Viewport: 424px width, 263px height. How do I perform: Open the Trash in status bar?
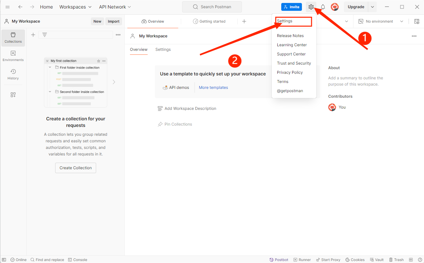click(396, 260)
